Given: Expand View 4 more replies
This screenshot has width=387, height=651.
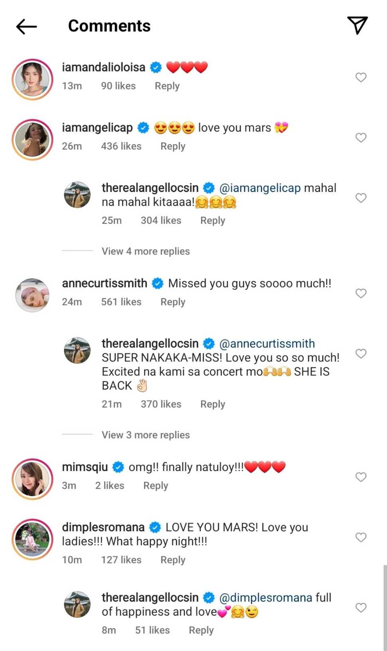Looking at the screenshot, I should coord(145,251).
